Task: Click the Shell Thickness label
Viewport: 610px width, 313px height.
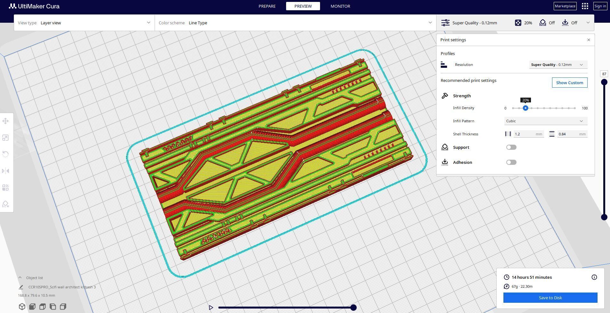Action: (465, 134)
